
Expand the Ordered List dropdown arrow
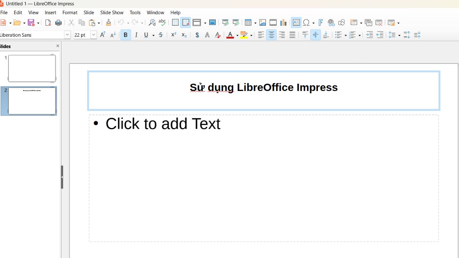(x=360, y=35)
